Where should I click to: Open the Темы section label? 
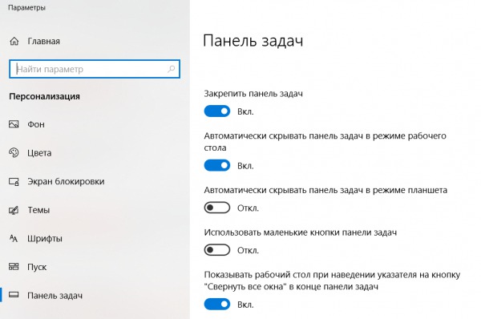(x=38, y=210)
